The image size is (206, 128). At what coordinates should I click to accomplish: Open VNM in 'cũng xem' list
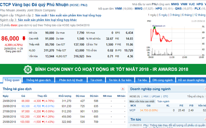(184, 4)
